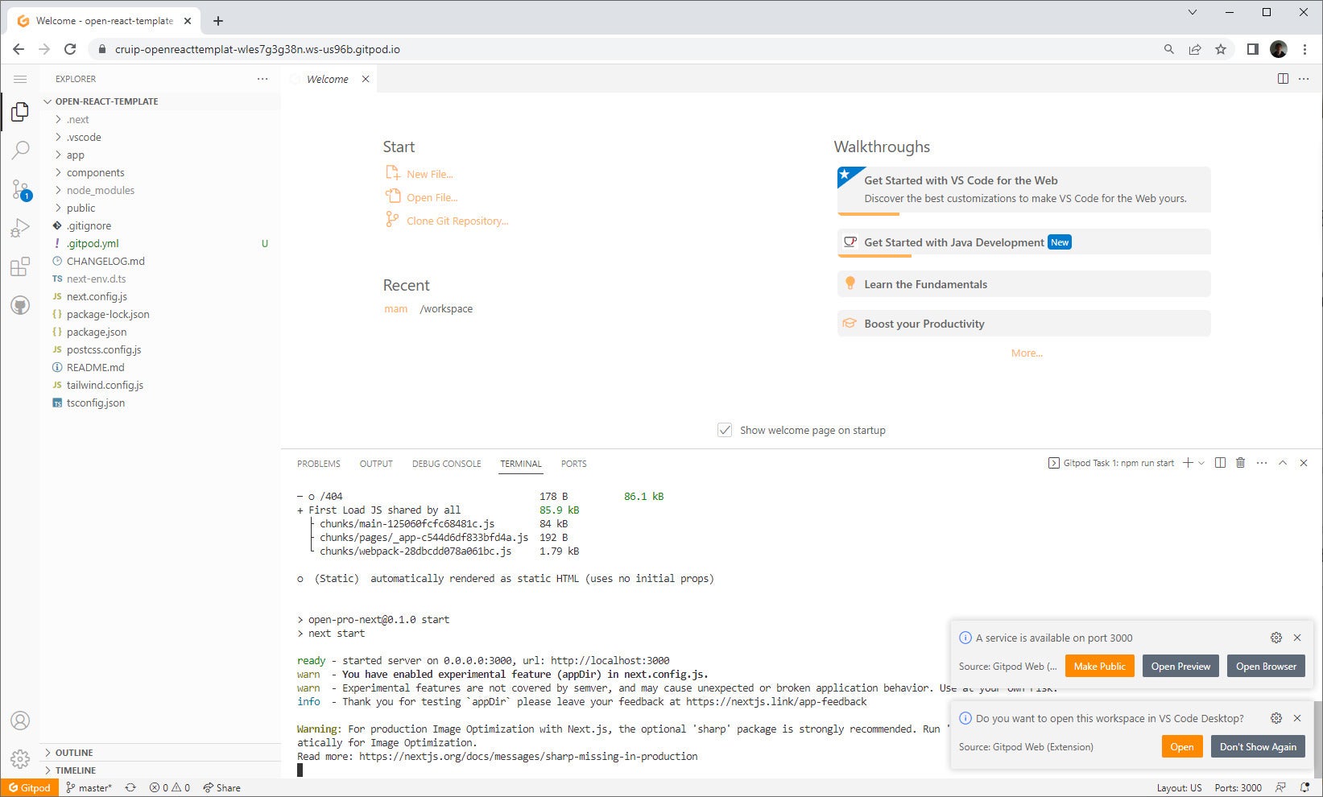Click Ports: 3000 in status bar
The image size is (1323, 797).
(1238, 787)
